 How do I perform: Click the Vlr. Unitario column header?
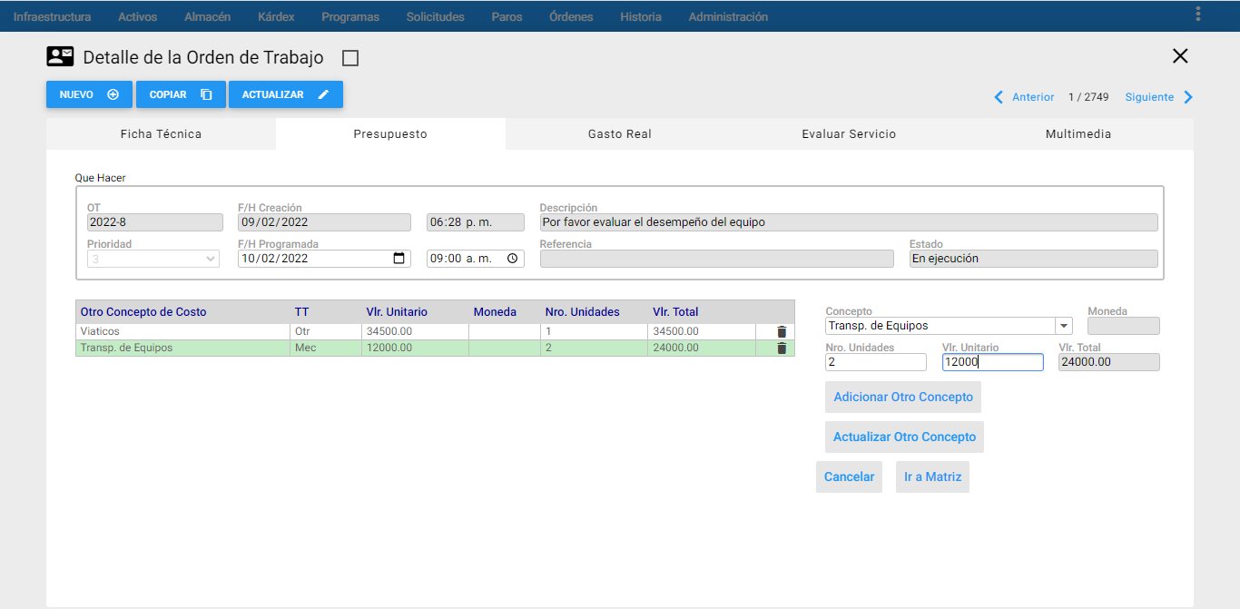397,312
